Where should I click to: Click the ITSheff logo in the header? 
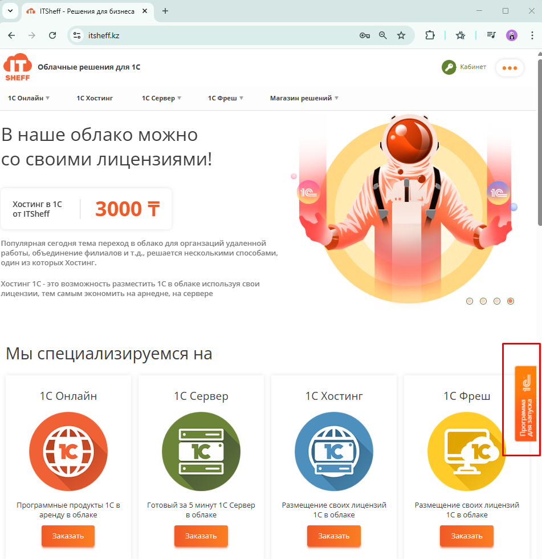point(17,67)
